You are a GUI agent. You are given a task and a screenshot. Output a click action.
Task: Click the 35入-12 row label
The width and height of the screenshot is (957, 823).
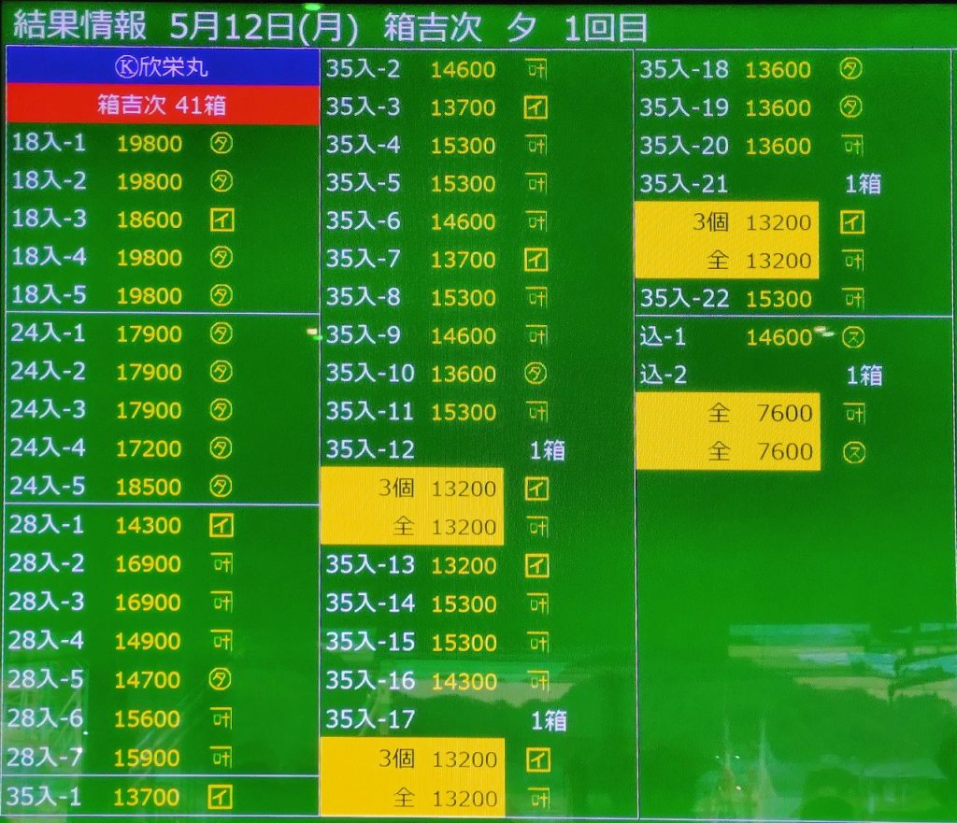pyautogui.click(x=370, y=450)
